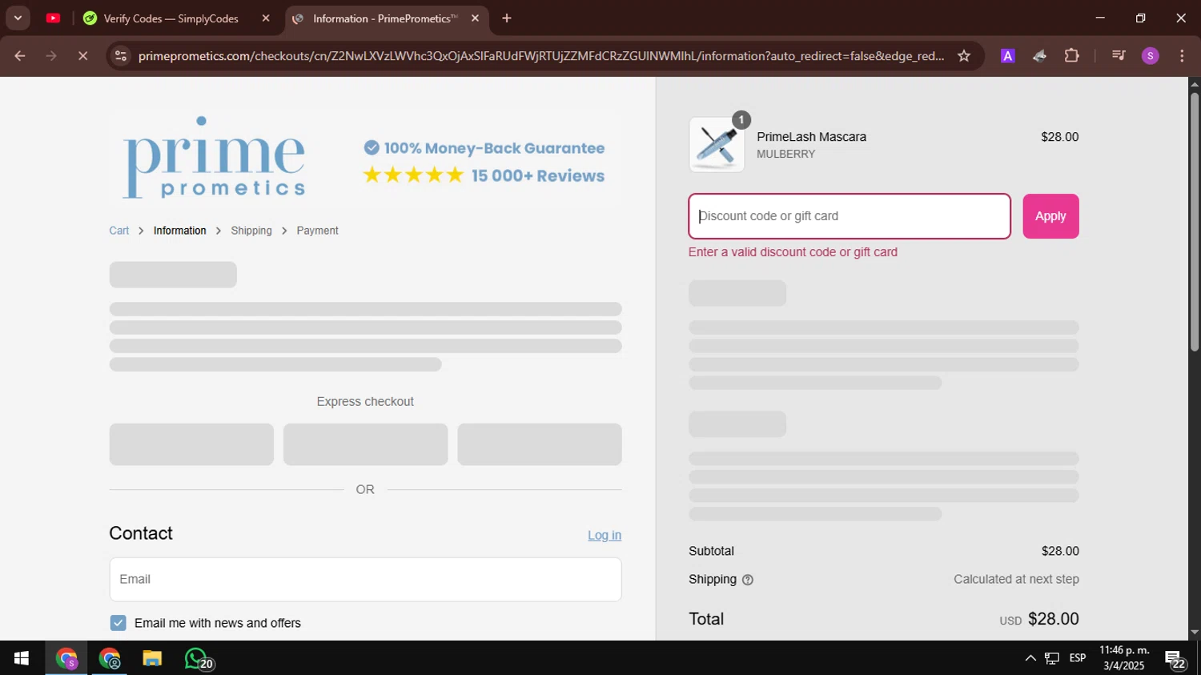Focus the Email input field

(x=365, y=579)
